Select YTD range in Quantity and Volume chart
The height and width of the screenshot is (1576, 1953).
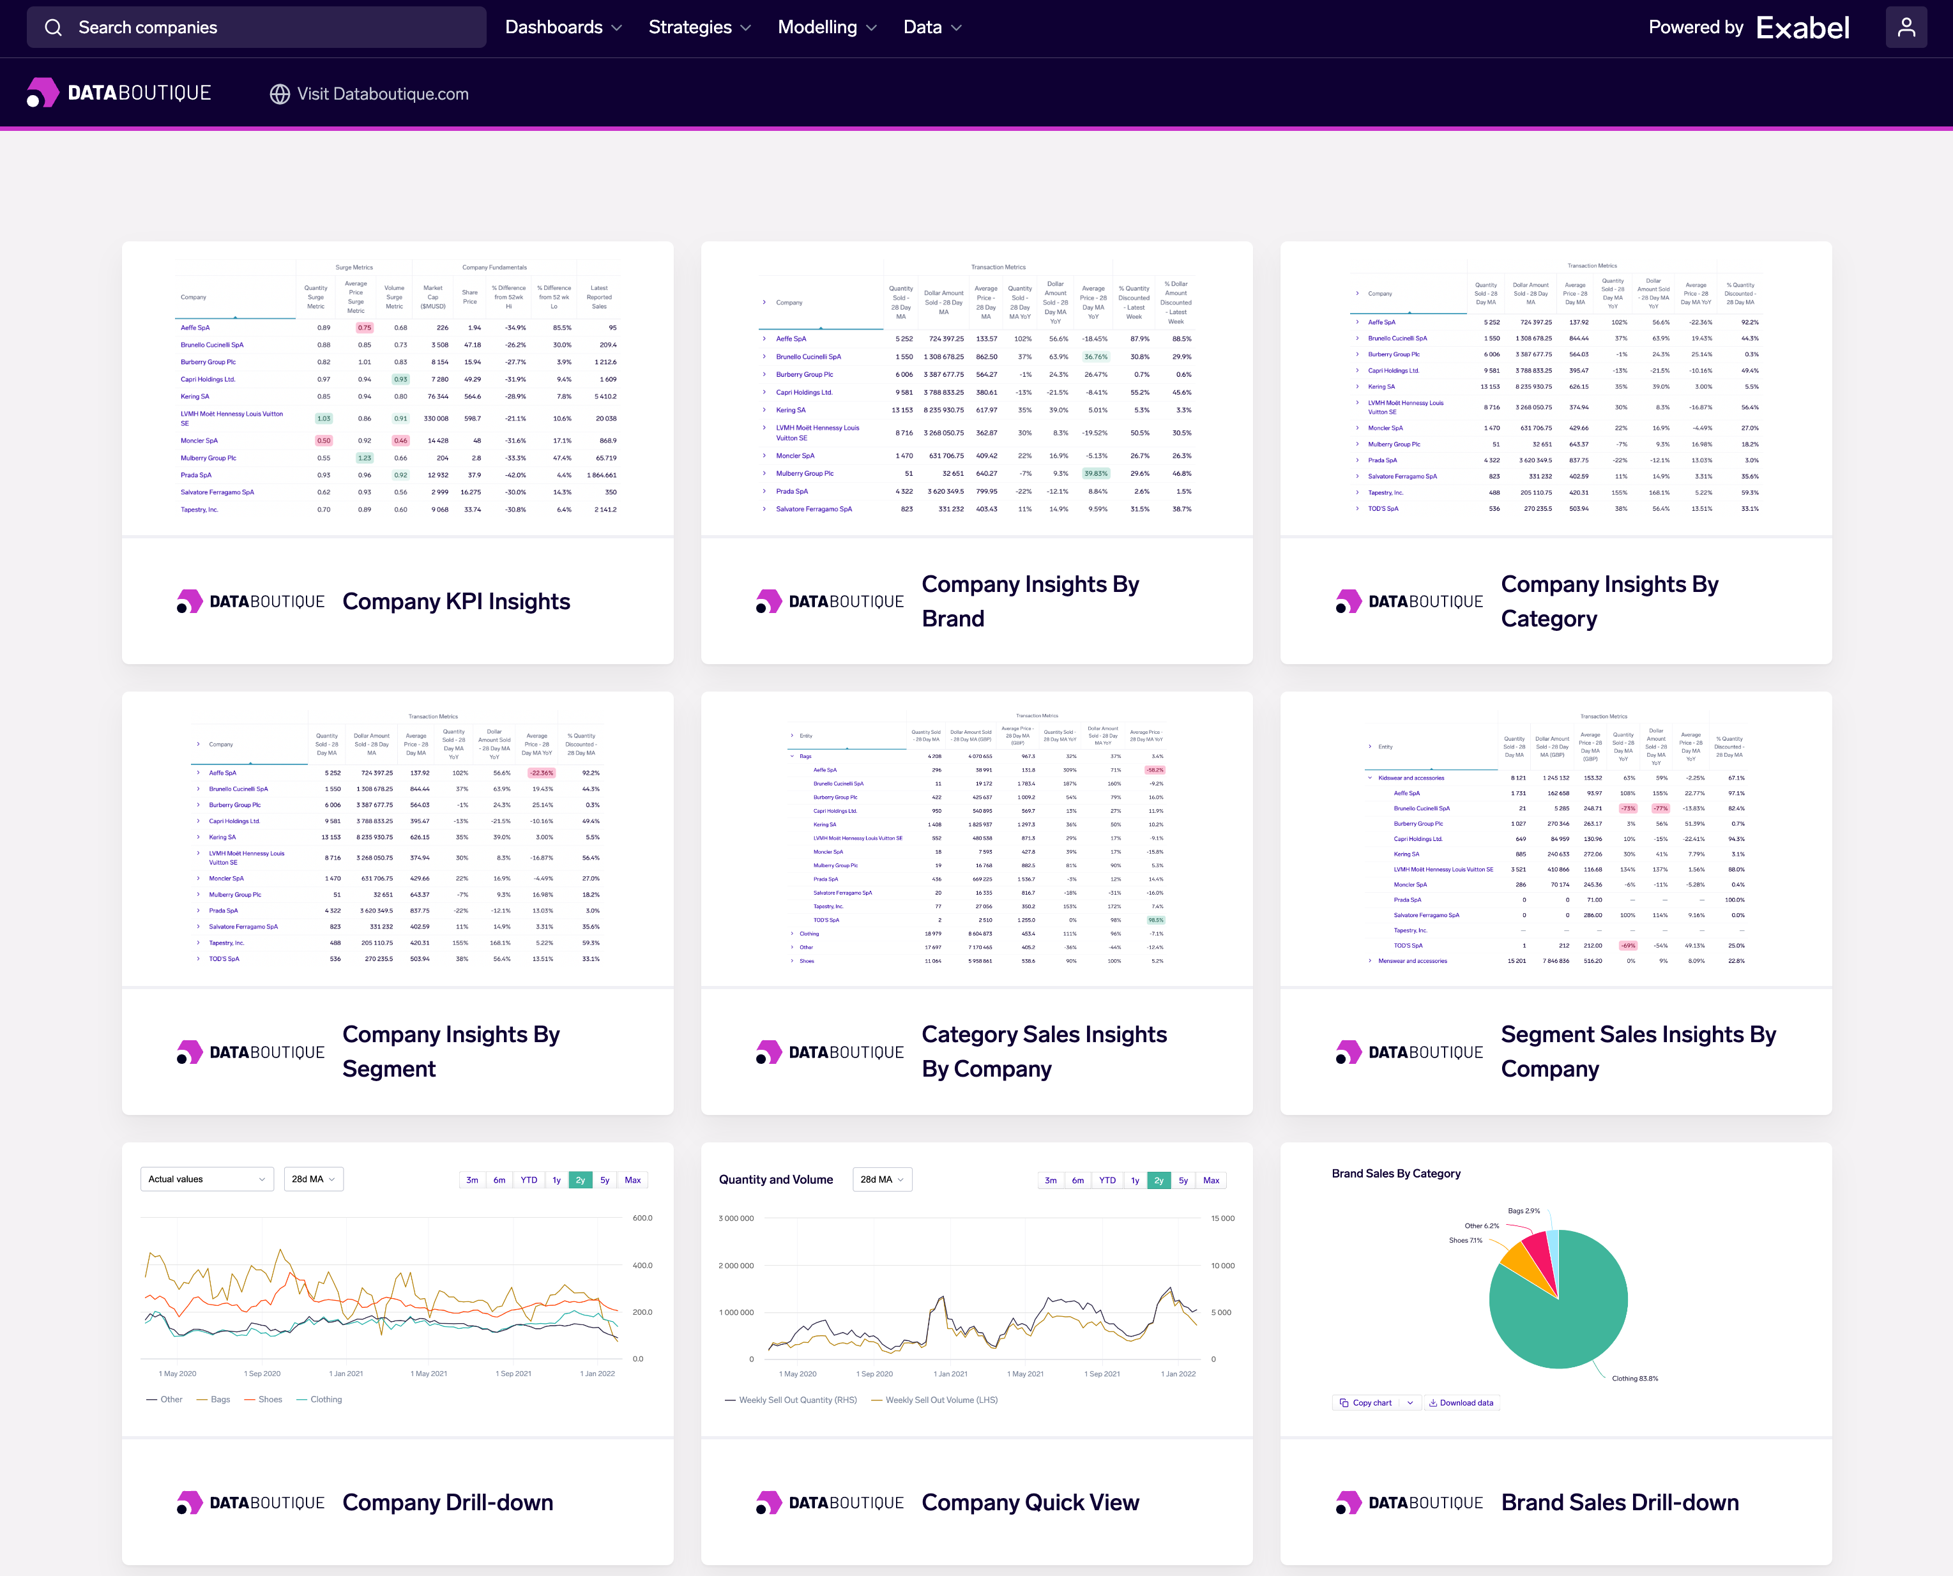pos(1107,1180)
